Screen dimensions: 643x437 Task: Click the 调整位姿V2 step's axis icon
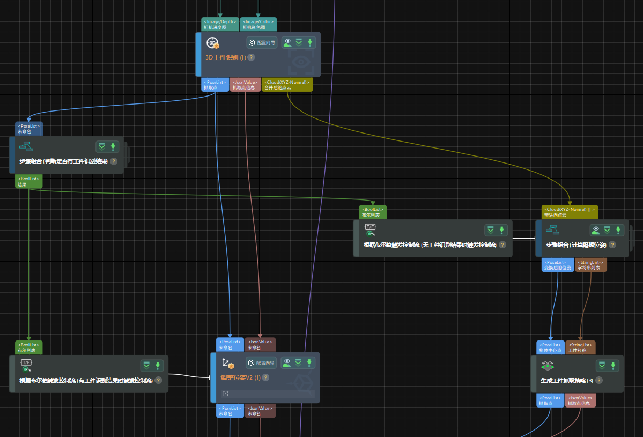point(227,363)
